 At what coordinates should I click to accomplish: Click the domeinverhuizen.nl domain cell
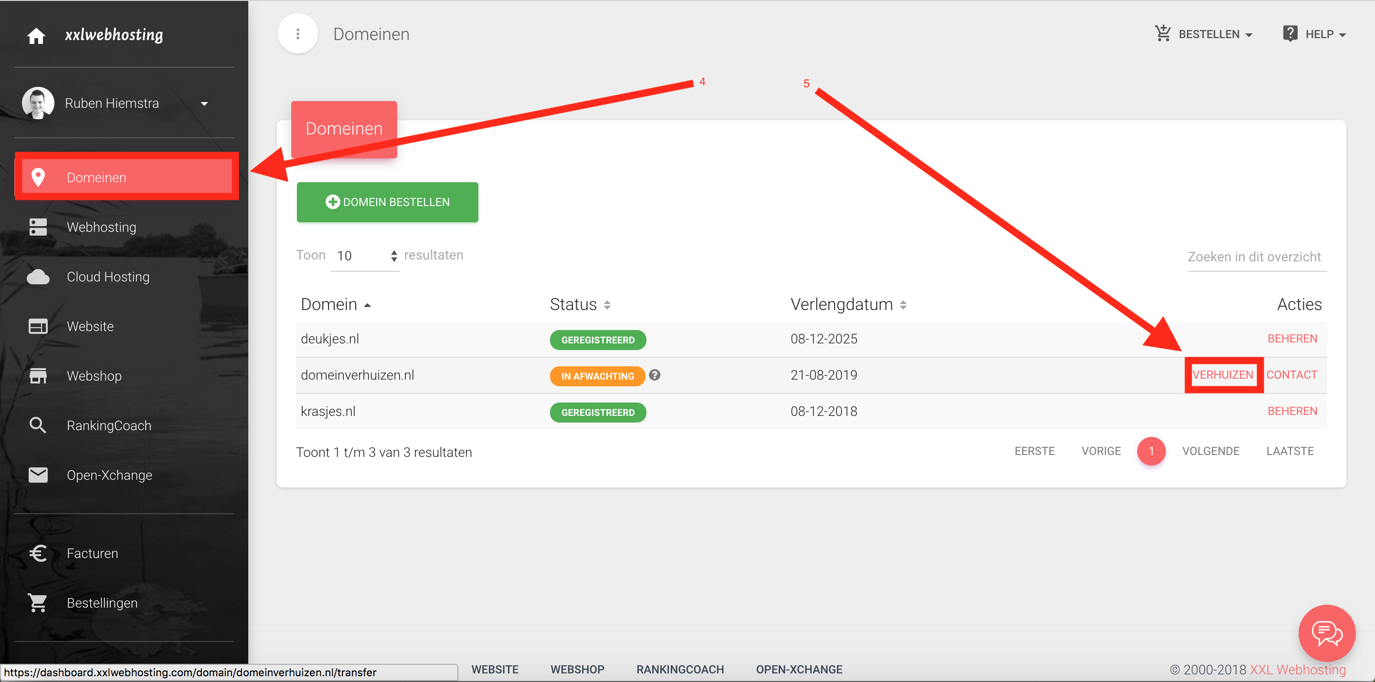click(x=357, y=375)
